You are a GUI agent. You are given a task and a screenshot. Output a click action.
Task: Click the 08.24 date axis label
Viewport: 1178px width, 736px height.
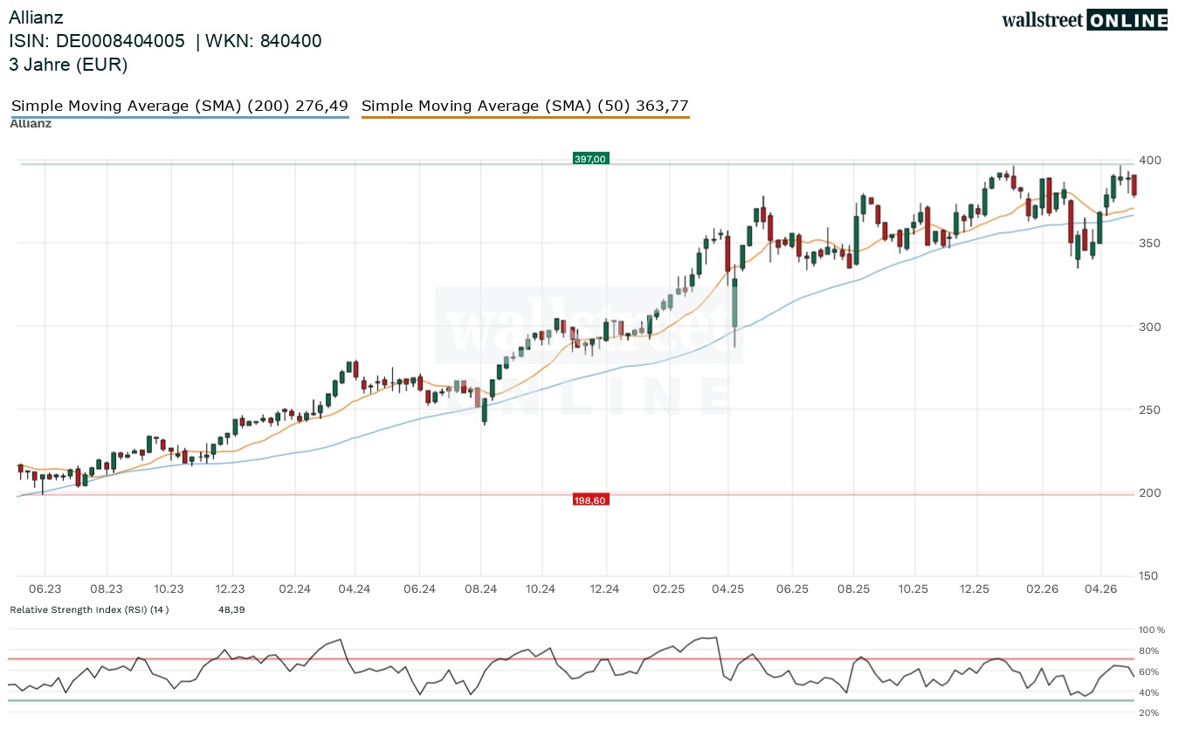[480, 589]
